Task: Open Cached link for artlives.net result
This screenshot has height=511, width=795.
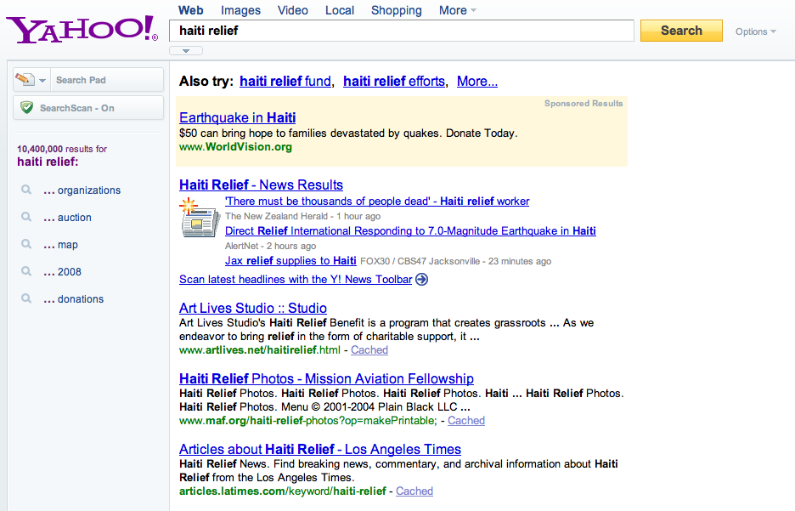Action: (x=369, y=350)
